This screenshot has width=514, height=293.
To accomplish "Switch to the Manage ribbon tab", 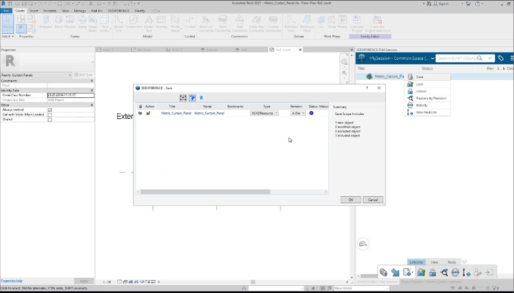I will (80, 11).
